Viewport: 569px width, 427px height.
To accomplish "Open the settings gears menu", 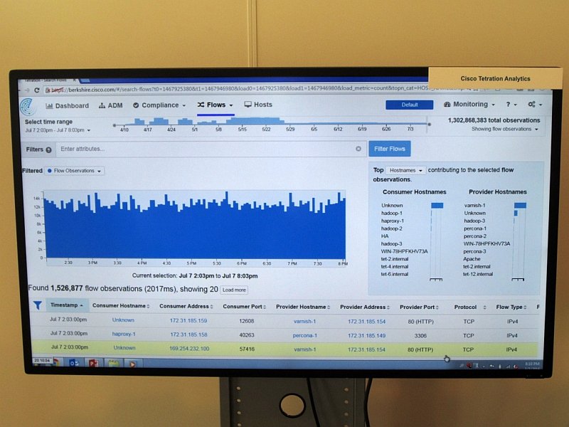I will pyautogui.click(x=535, y=104).
